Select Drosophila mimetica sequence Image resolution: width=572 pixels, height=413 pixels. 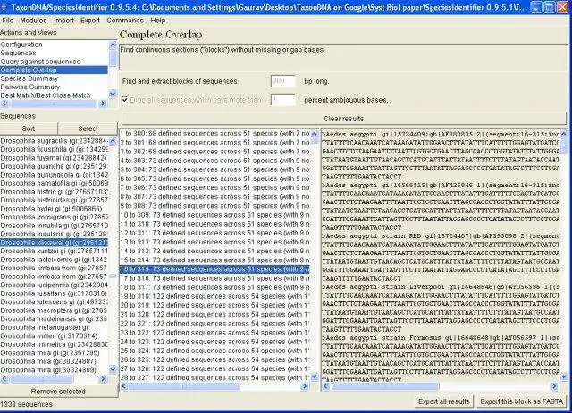(54, 344)
